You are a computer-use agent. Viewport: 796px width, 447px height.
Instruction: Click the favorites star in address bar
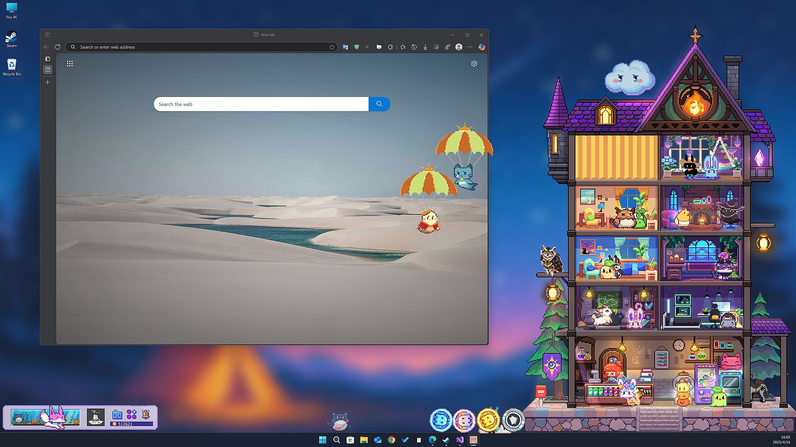click(332, 47)
